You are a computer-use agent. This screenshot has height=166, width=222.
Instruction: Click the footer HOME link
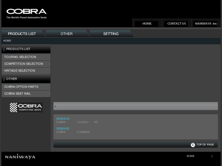(191, 156)
